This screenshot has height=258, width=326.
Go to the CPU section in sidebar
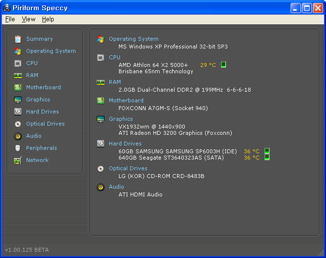pyautogui.click(x=32, y=63)
